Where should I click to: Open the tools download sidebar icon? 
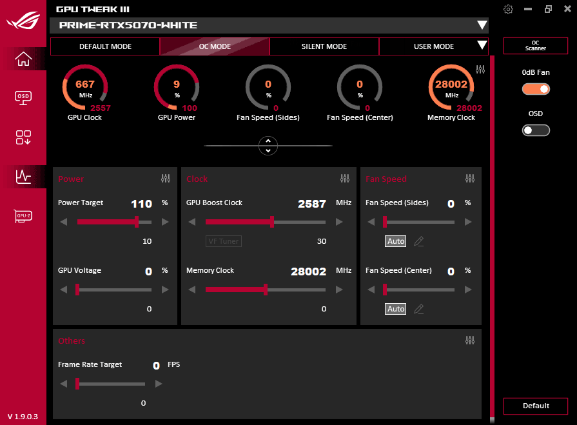coord(23,137)
